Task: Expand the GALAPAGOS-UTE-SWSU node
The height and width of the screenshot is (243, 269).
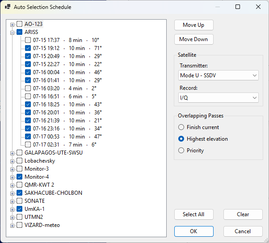Action: (x=12, y=153)
